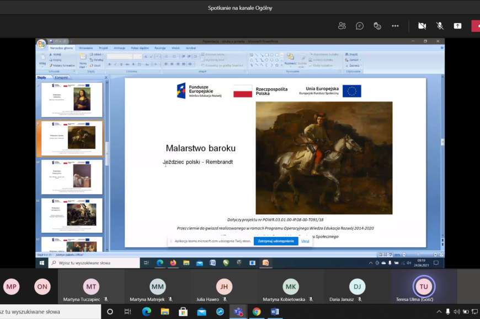The height and width of the screenshot is (319, 480).
Task: Open the Acrobat ribbon tab
Action: coord(191,48)
